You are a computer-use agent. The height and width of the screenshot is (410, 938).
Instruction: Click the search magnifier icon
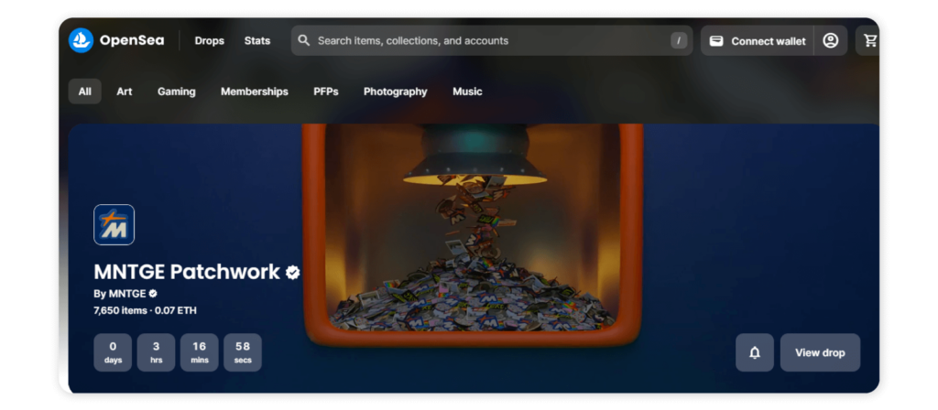click(304, 40)
